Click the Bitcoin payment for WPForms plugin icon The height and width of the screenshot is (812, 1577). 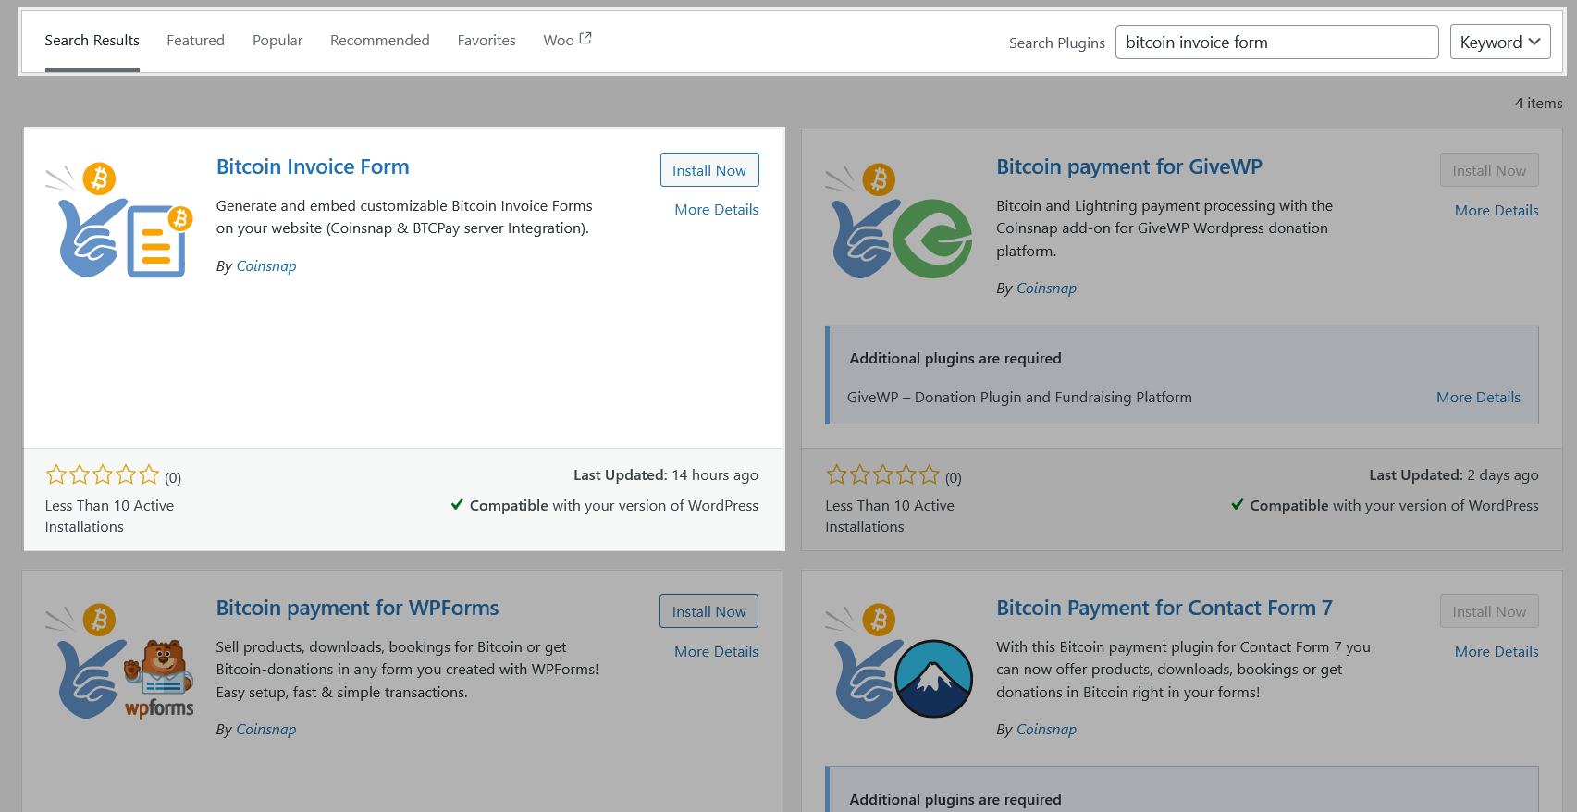pos(119,661)
